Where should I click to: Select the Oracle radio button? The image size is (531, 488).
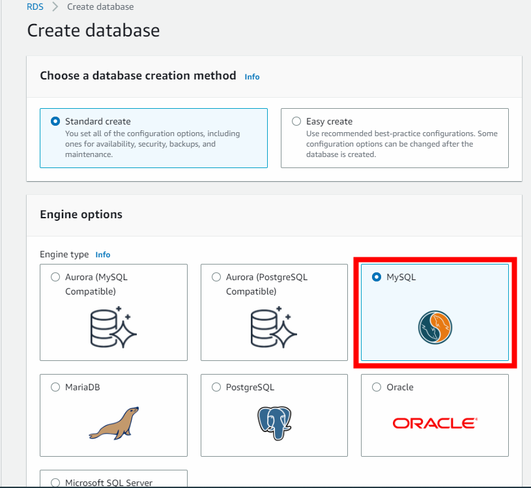376,386
